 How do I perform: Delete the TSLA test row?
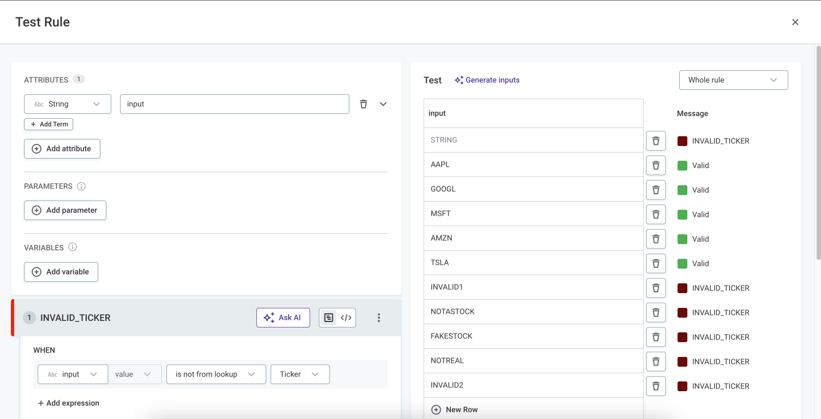pos(656,263)
